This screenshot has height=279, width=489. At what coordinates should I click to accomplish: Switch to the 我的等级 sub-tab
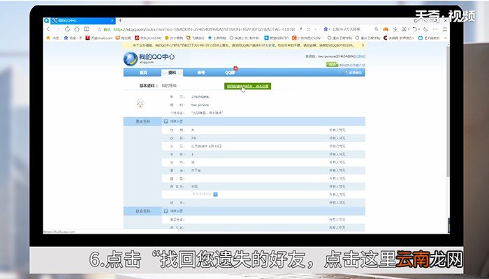click(x=169, y=86)
